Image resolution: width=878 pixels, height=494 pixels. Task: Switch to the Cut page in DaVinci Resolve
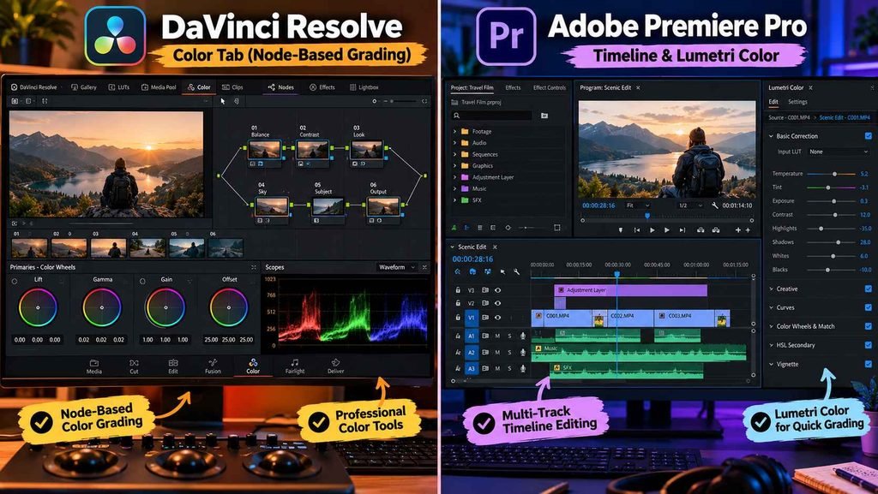pyautogui.click(x=134, y=366)
